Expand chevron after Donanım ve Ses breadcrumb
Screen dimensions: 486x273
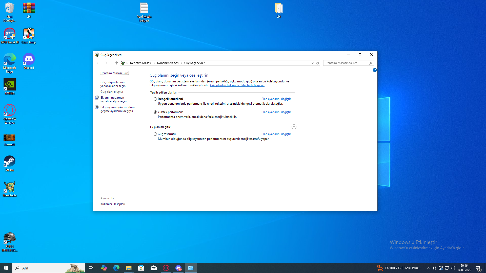[x=181, y=63]
